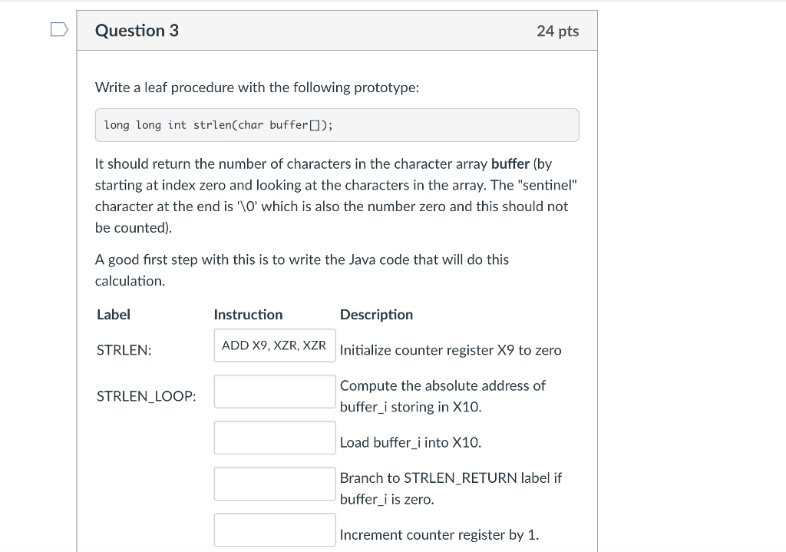Select the Label column header
Viewport: 786px width, 552px height.
(114, 314)
